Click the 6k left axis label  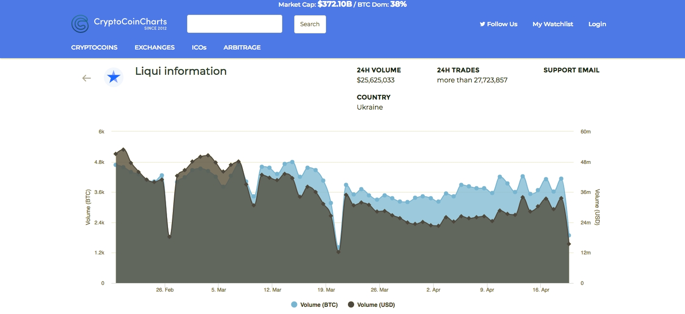[101, 132]
